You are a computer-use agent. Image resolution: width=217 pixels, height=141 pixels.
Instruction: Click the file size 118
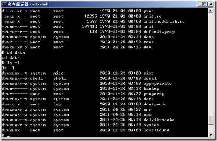[93, 32]
